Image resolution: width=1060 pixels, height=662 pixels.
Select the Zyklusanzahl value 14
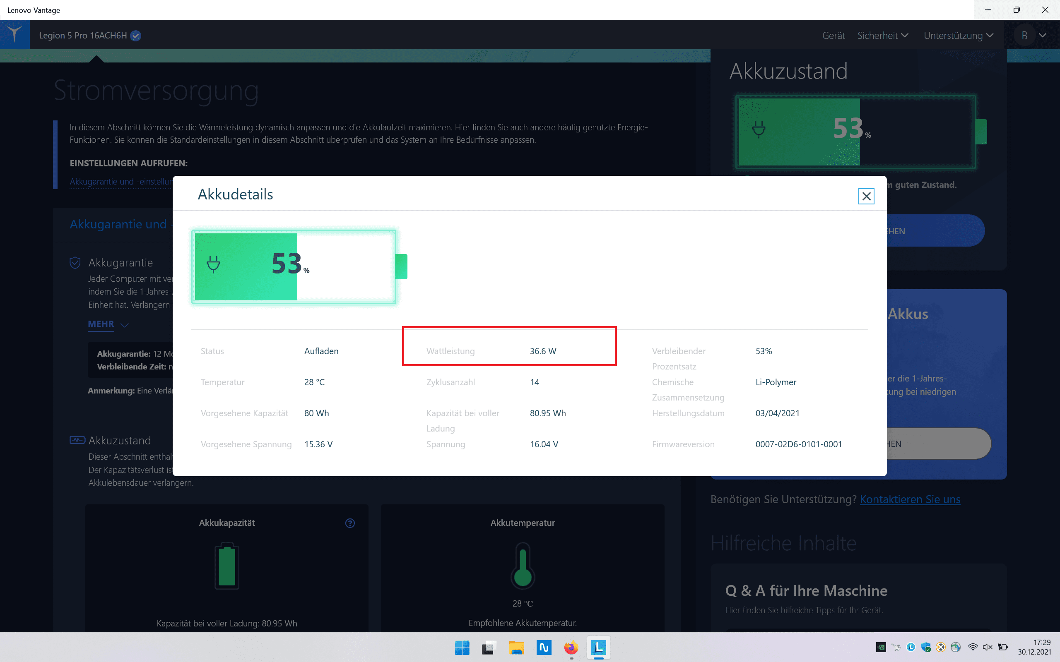coord(535,382)
